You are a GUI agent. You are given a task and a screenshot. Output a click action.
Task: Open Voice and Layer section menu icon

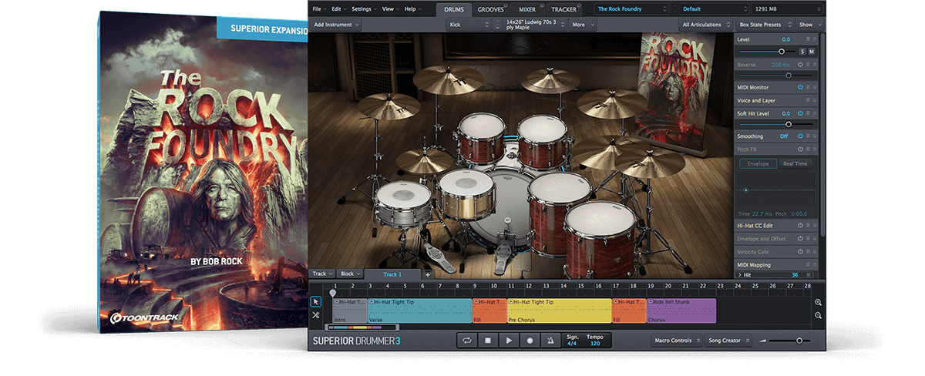pyautogui.click(x=808, y=100)
